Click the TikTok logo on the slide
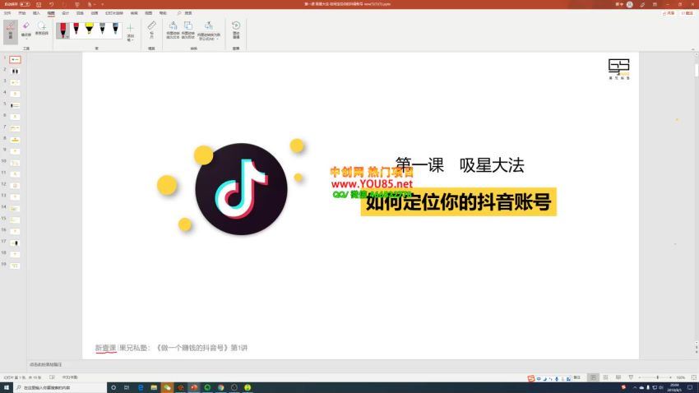The width and height of the screenshot is (699, 393). pos(241,189)
